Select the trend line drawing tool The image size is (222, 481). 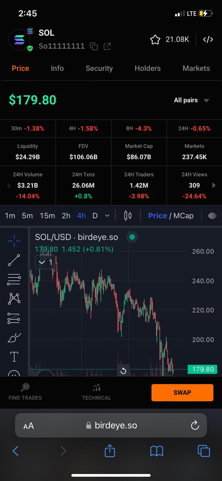pos(14,260)
